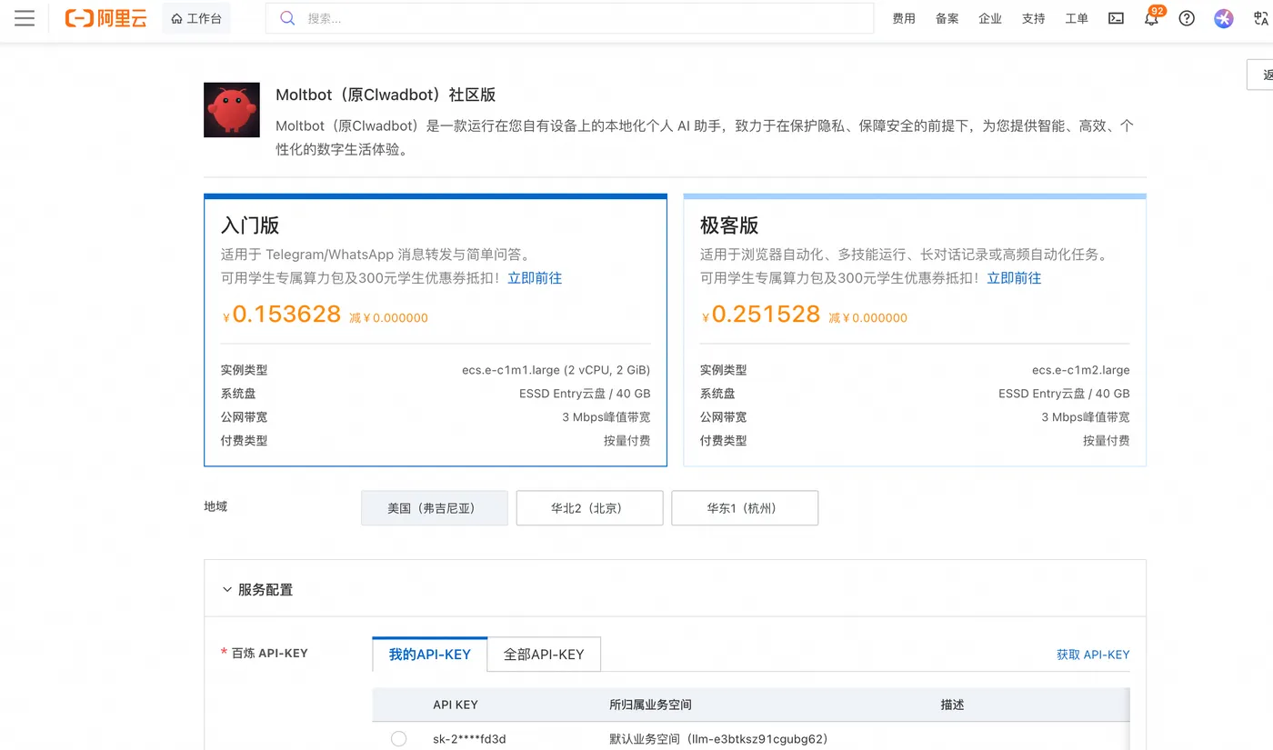
Task: Select the 极客版 plan card
Action: pyautogui.click(x=915, y=330)
